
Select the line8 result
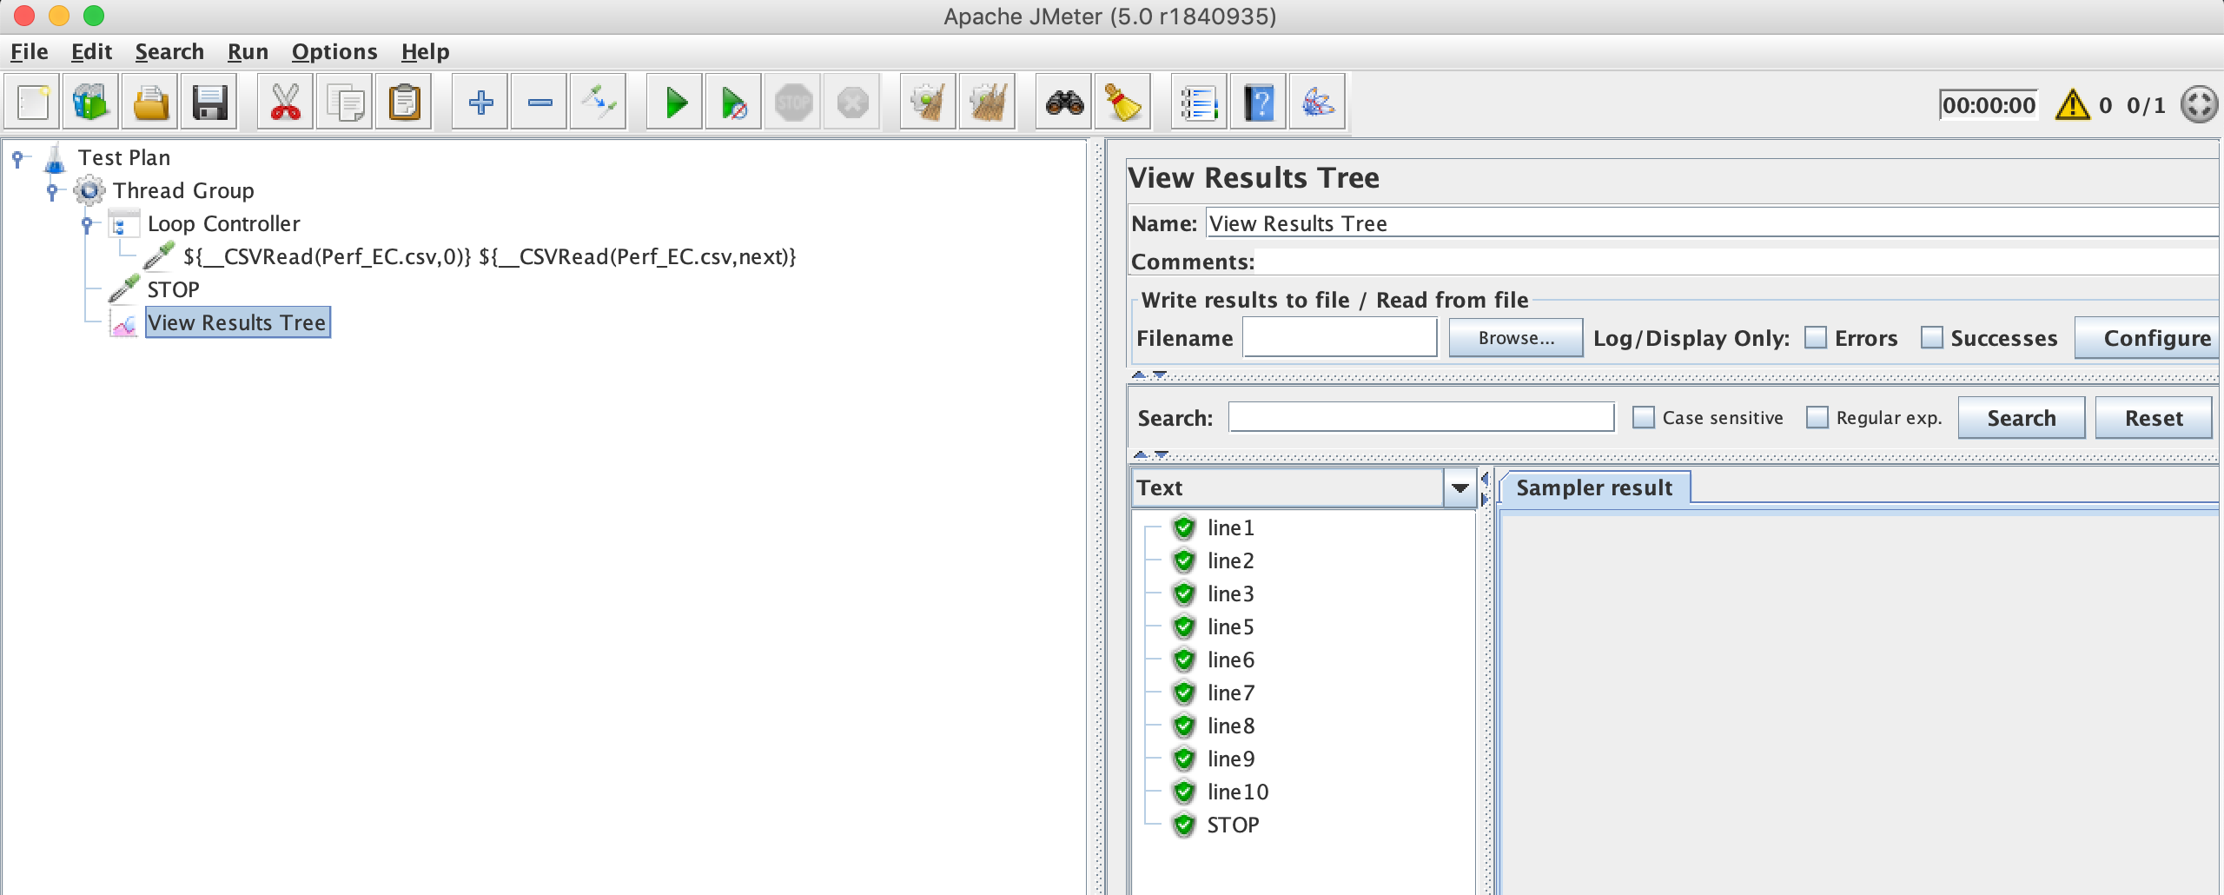(x=1230, y=726)
